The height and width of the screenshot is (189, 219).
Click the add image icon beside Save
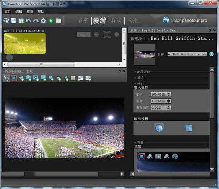(x=21, y=21)
